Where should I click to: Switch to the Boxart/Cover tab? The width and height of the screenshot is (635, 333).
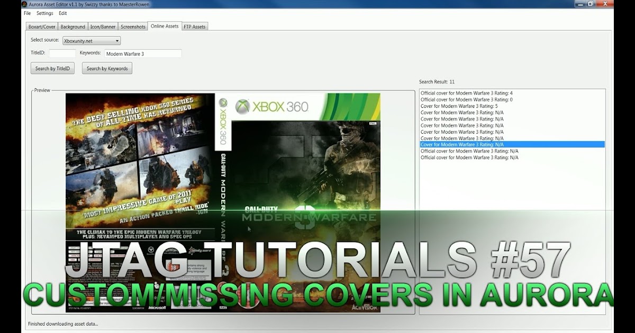tap(41, 26)
